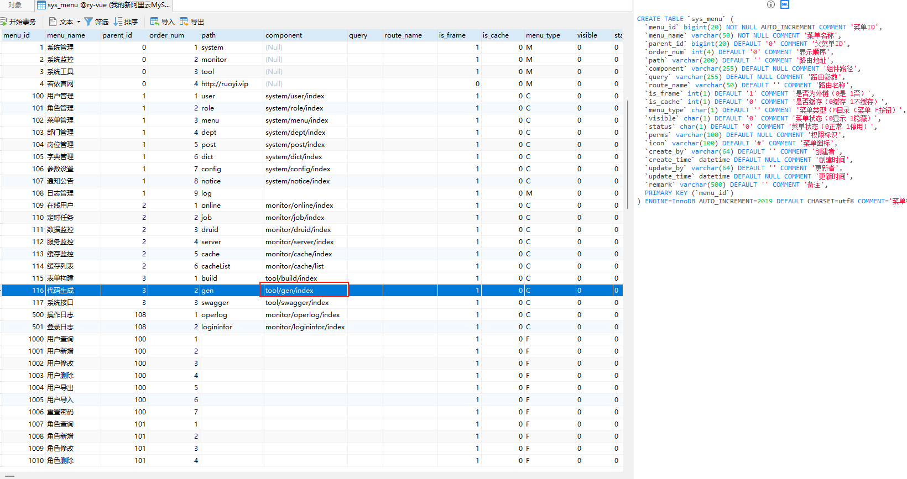Click the path cell 'notice'
This screenshot has height=479, width=907.
(x=231, y=181)
